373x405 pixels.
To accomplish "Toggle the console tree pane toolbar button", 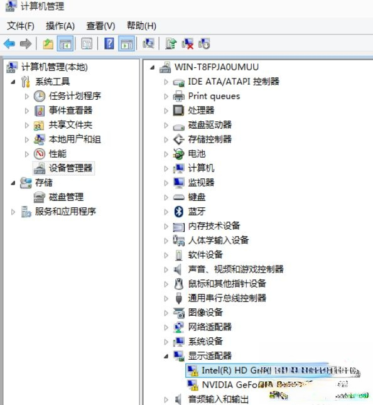I will tap(65, 44).
